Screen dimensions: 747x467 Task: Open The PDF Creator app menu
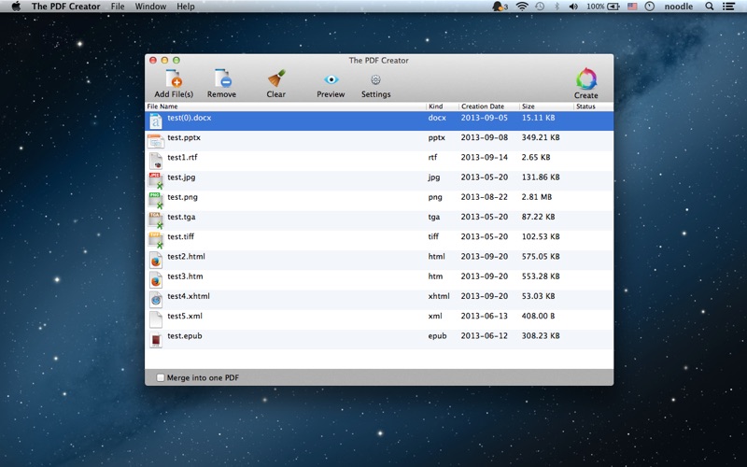(x=65, y=7)
